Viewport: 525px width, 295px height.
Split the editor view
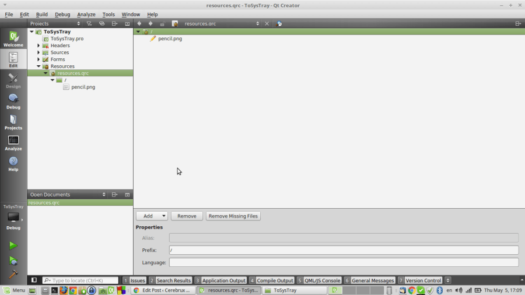point(518,24)
